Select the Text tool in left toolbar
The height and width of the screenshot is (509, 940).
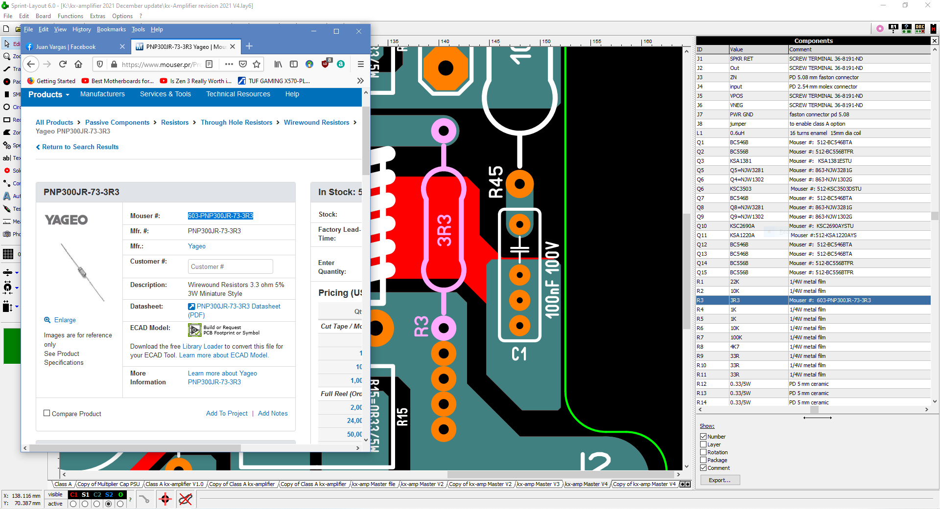(x=11, y=158)
